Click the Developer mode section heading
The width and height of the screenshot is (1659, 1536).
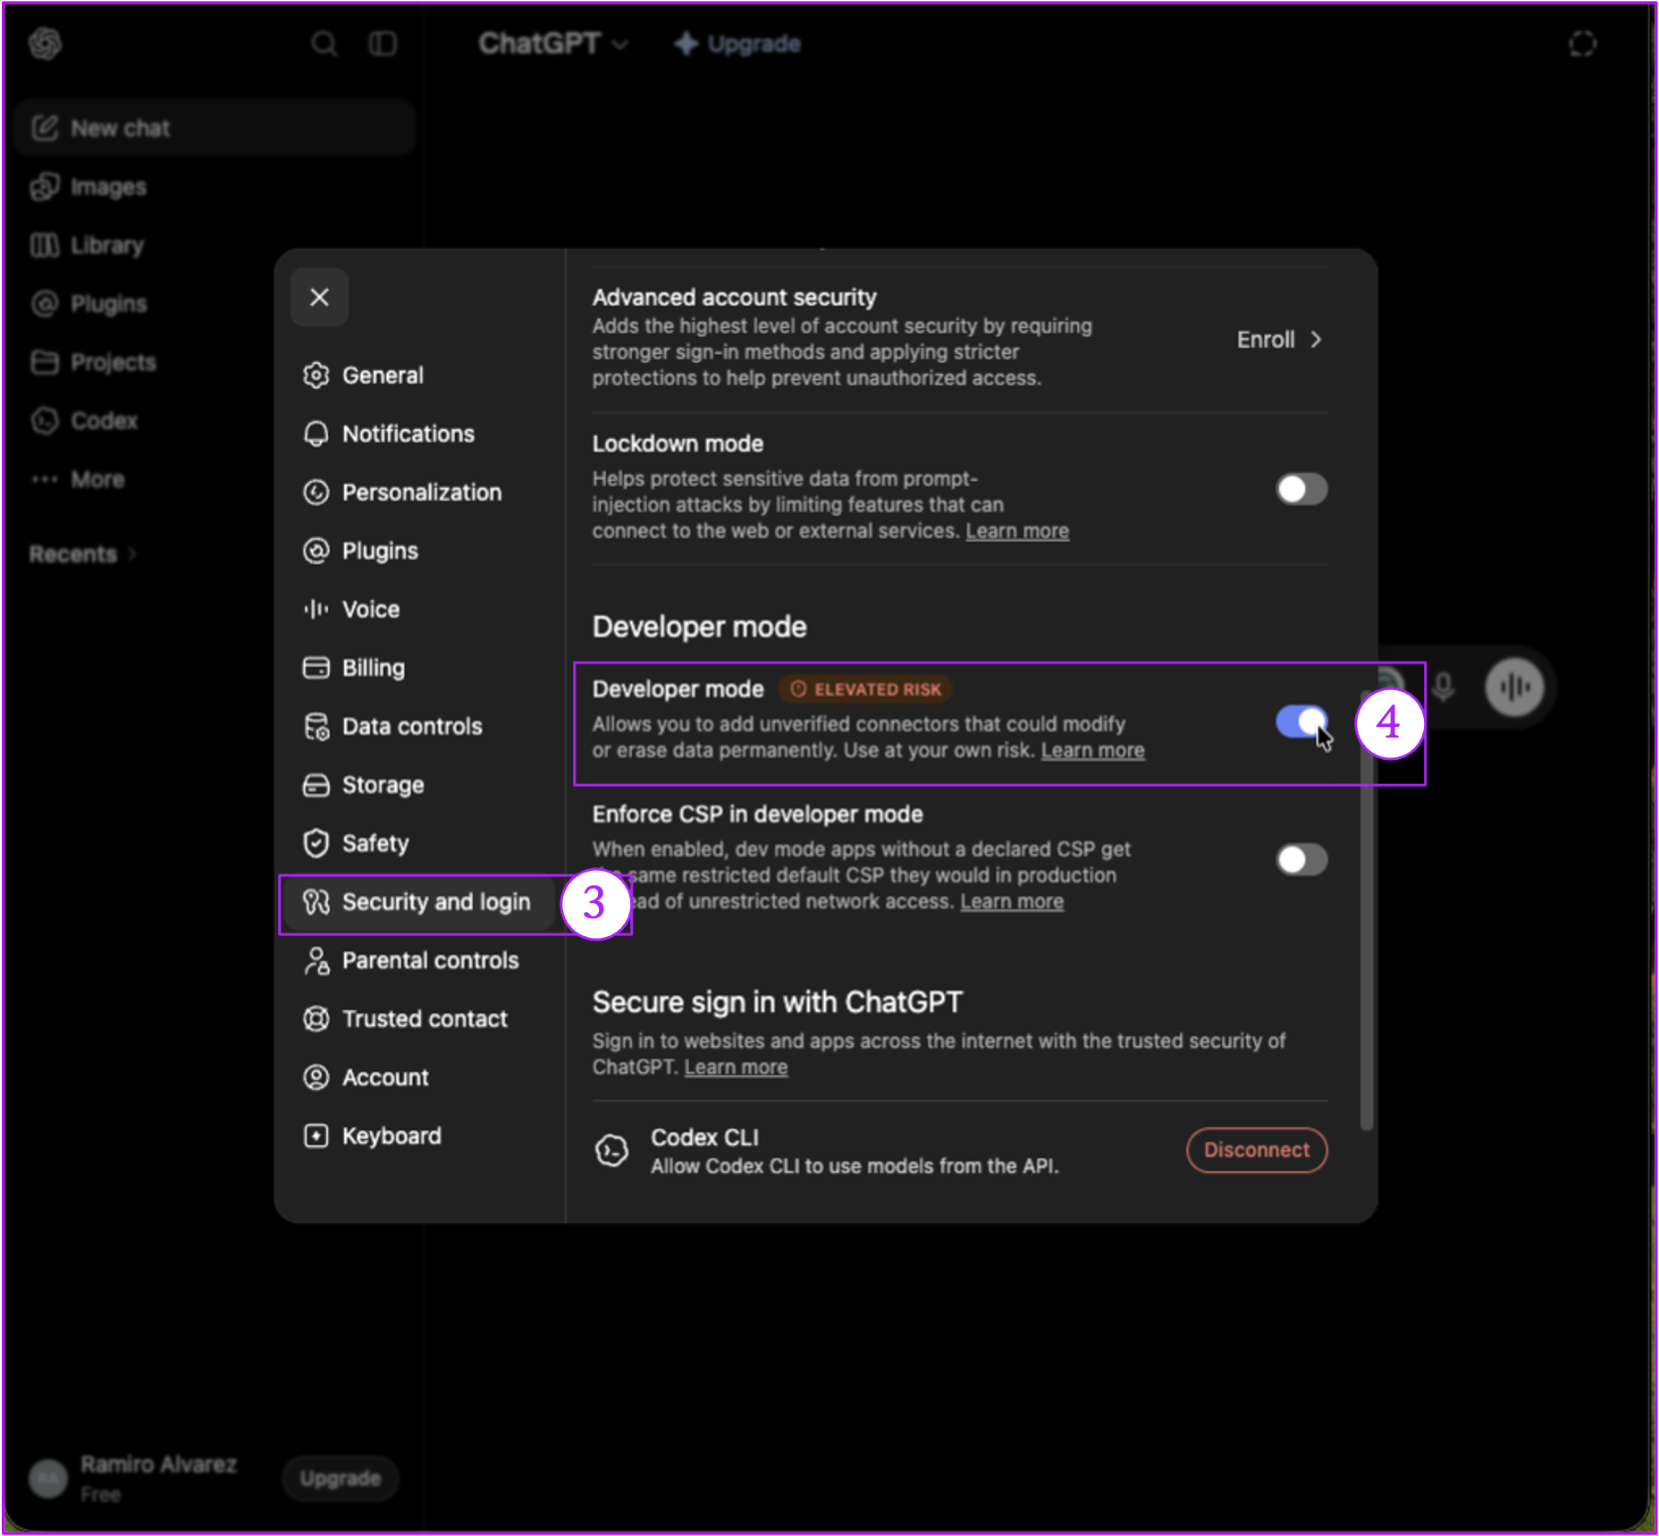pos(699,627)
